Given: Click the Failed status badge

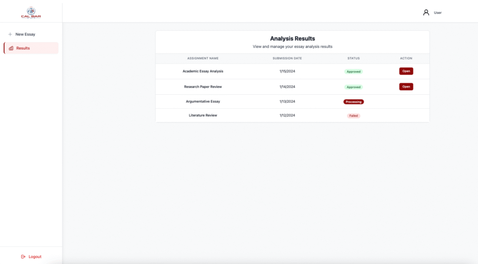Looking at the screenshot, I should (353, 116).
